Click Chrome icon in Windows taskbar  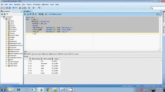pyautogui.click(x=48, y=90)
